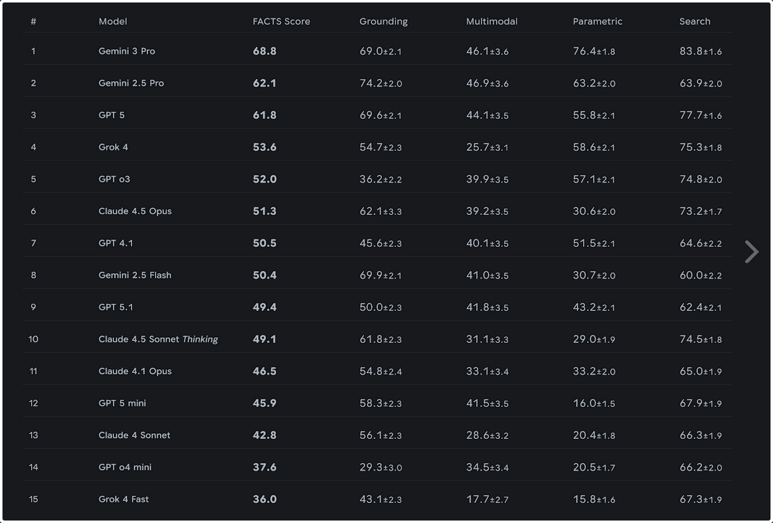This screenshot has width=773, height=523.
Task: Select the Multimodal column header
Action: click(492, 21)
